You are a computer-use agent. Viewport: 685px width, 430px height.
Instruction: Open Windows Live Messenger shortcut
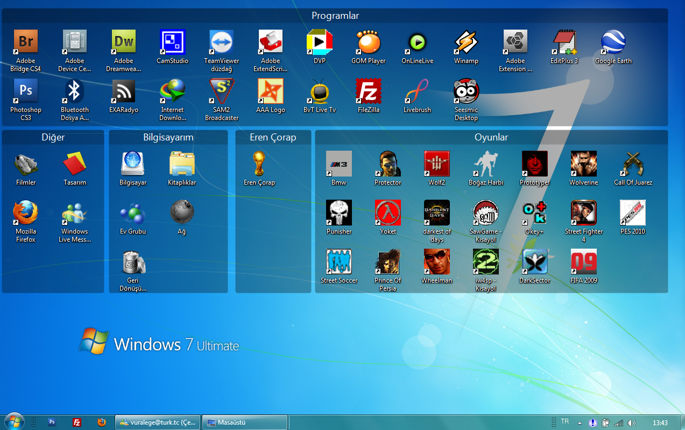(x=75, y=213)
